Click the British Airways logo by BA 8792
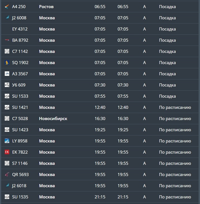200x204 pixels. pos(7,40)
